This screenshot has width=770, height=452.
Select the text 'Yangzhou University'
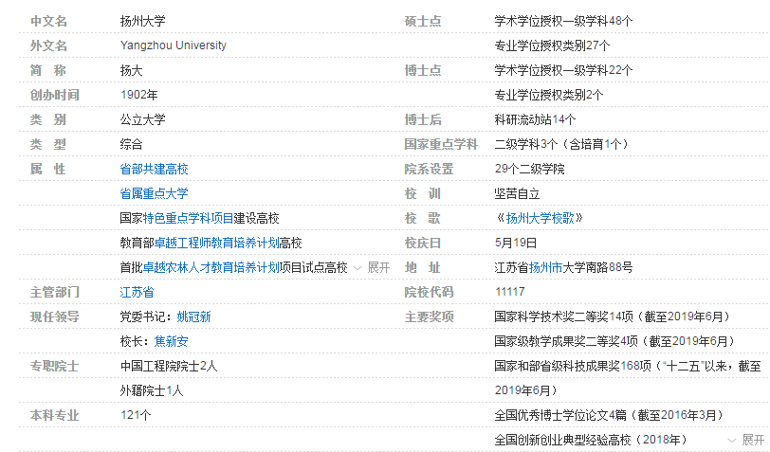pos(174,45)
